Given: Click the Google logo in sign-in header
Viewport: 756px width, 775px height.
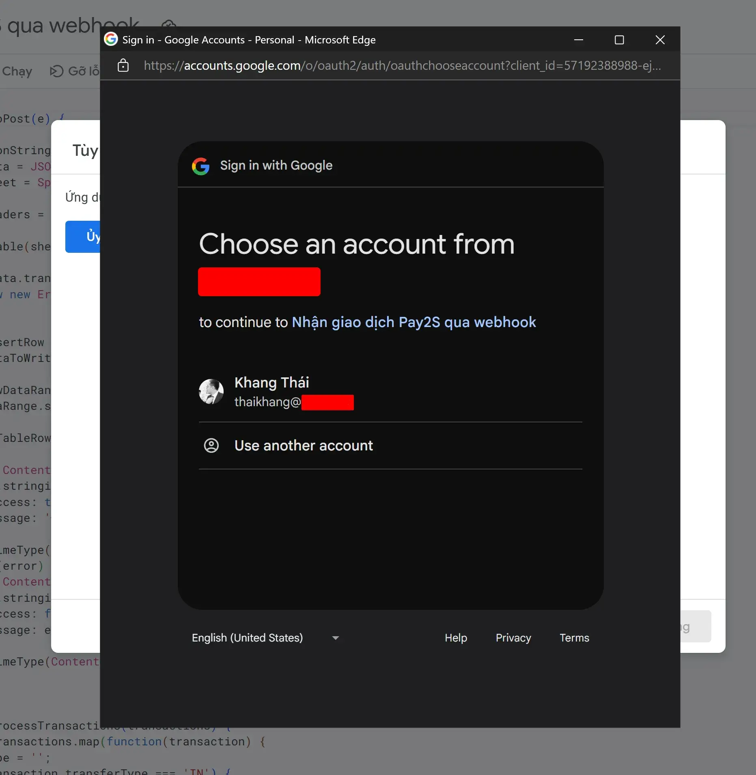Looking at the screenshot, I should tap(200, 166).
